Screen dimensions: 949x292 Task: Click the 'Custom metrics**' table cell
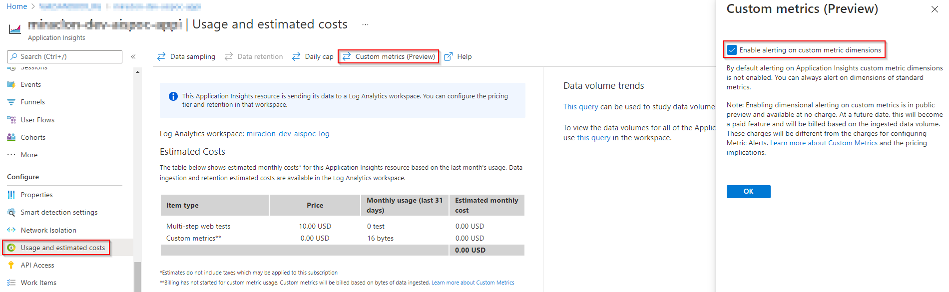[194, 238]
